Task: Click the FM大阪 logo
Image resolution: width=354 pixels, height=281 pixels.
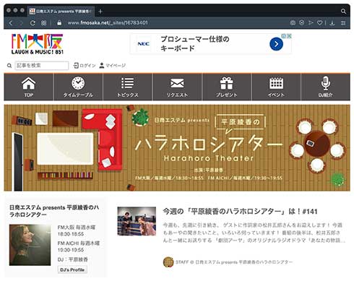Action: pyautogui.click(x=38, y=44)
